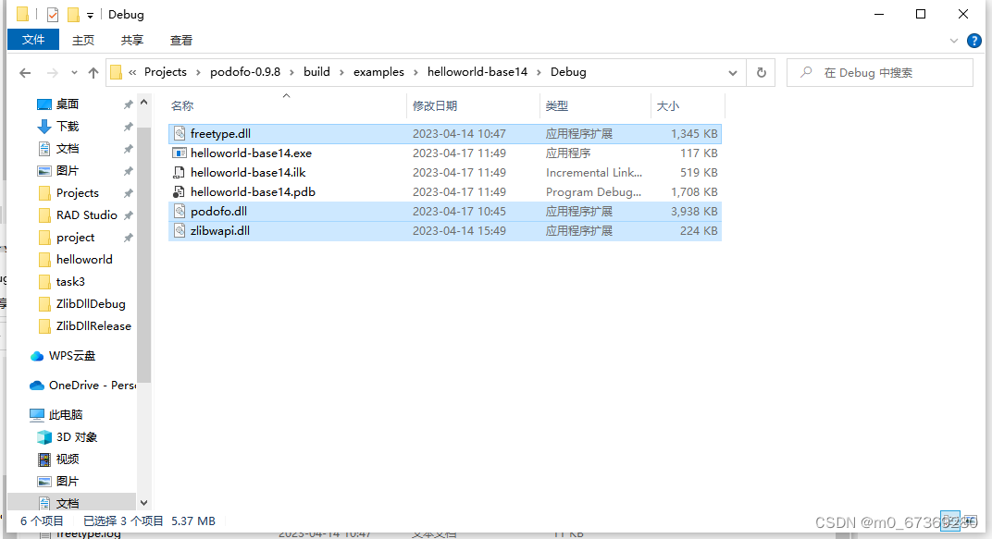Screen dimensions: 992x539
Task: Navigate to Projects in the breadcrumb path
Action: [x=163, y=71]
